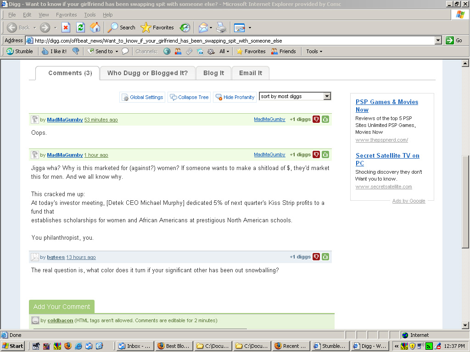Screen dimensions: 470x352
Task: Open the Search magnifier button
Action: [121, 27]
